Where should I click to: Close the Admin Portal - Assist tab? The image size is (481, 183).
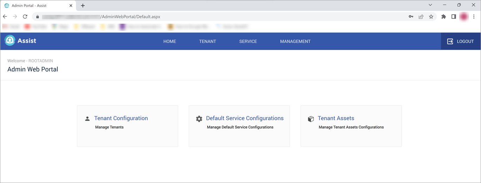point(71,6)
